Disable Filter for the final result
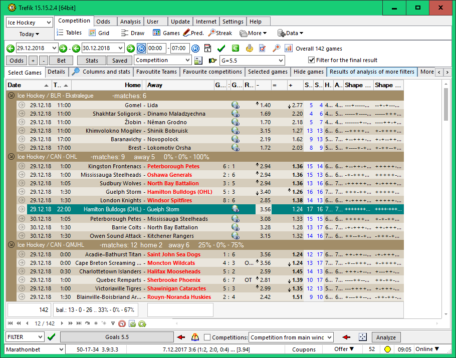This screenshot has width=456, height=358. click(311, 61)
